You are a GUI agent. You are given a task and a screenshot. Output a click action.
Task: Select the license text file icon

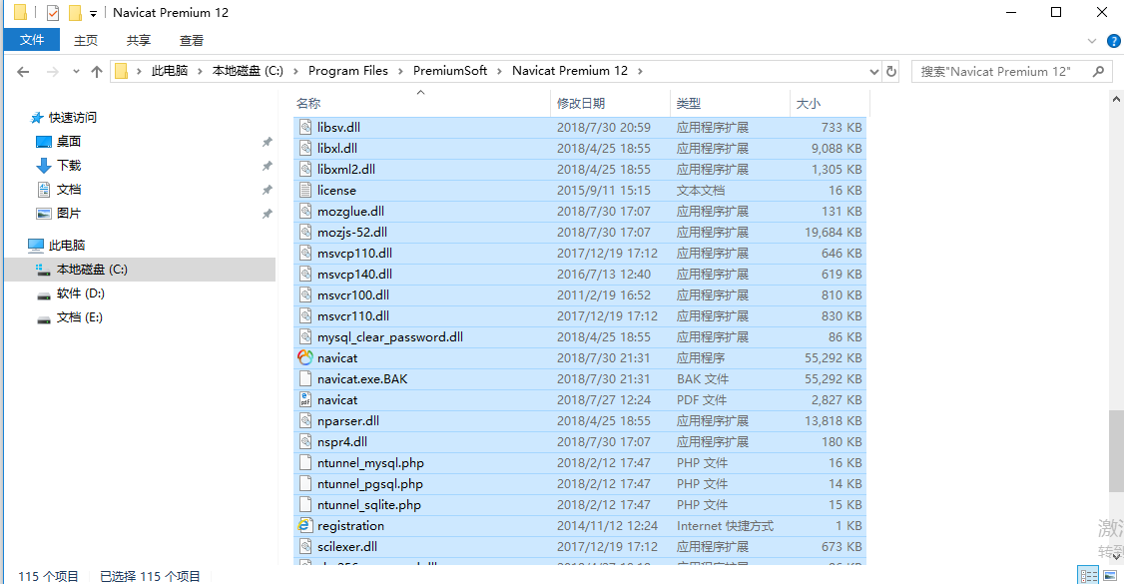(x=305, y=190)
